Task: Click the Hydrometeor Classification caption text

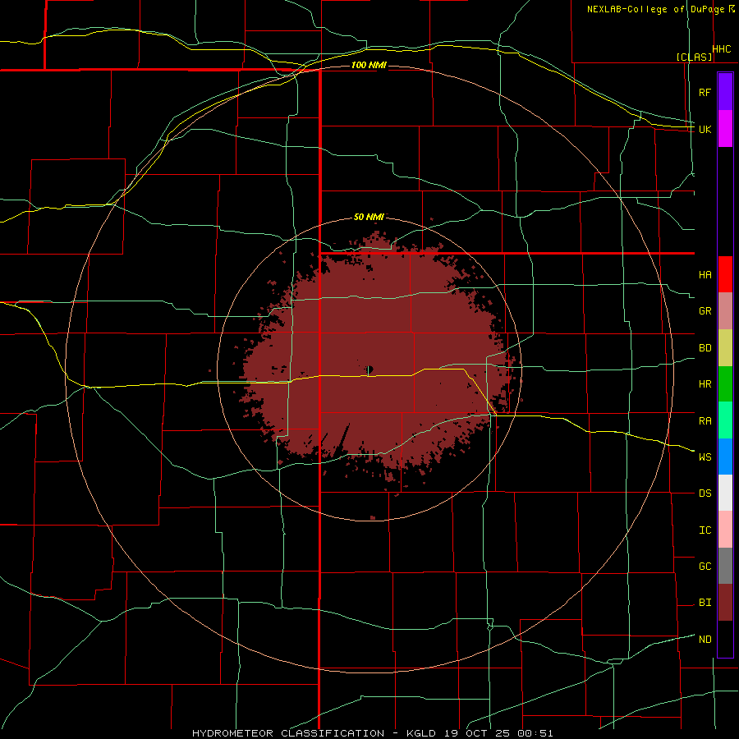Action: click(x=288, y=733)
